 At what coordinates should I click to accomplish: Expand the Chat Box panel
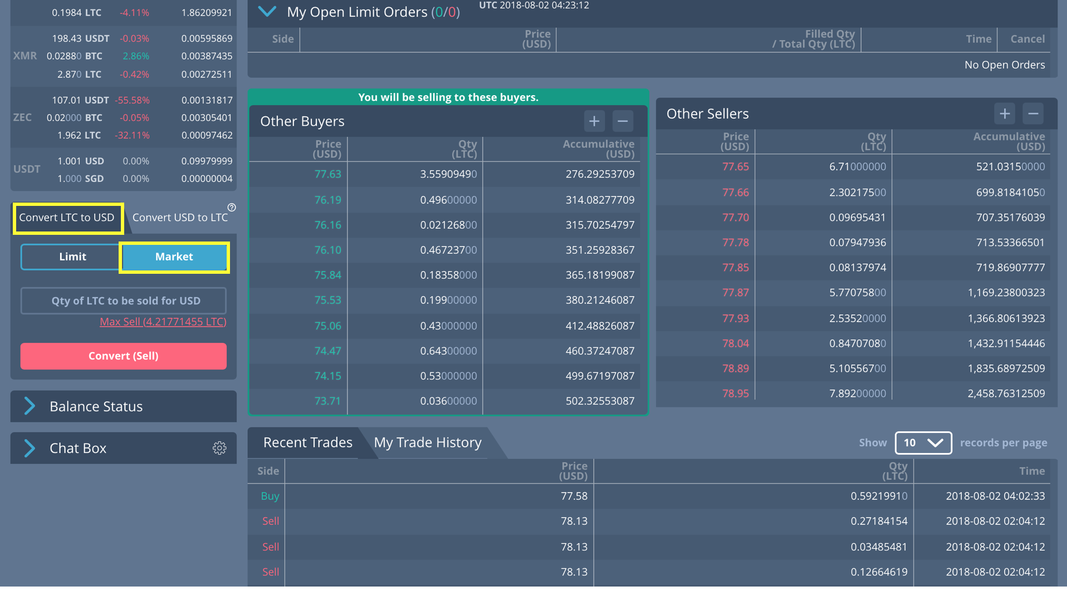click(30, 448)
